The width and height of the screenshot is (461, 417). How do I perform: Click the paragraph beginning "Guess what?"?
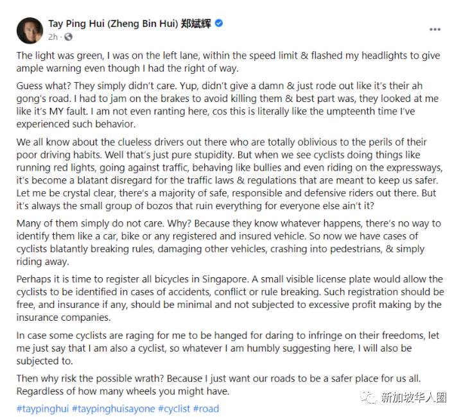(x=228, y=105)
